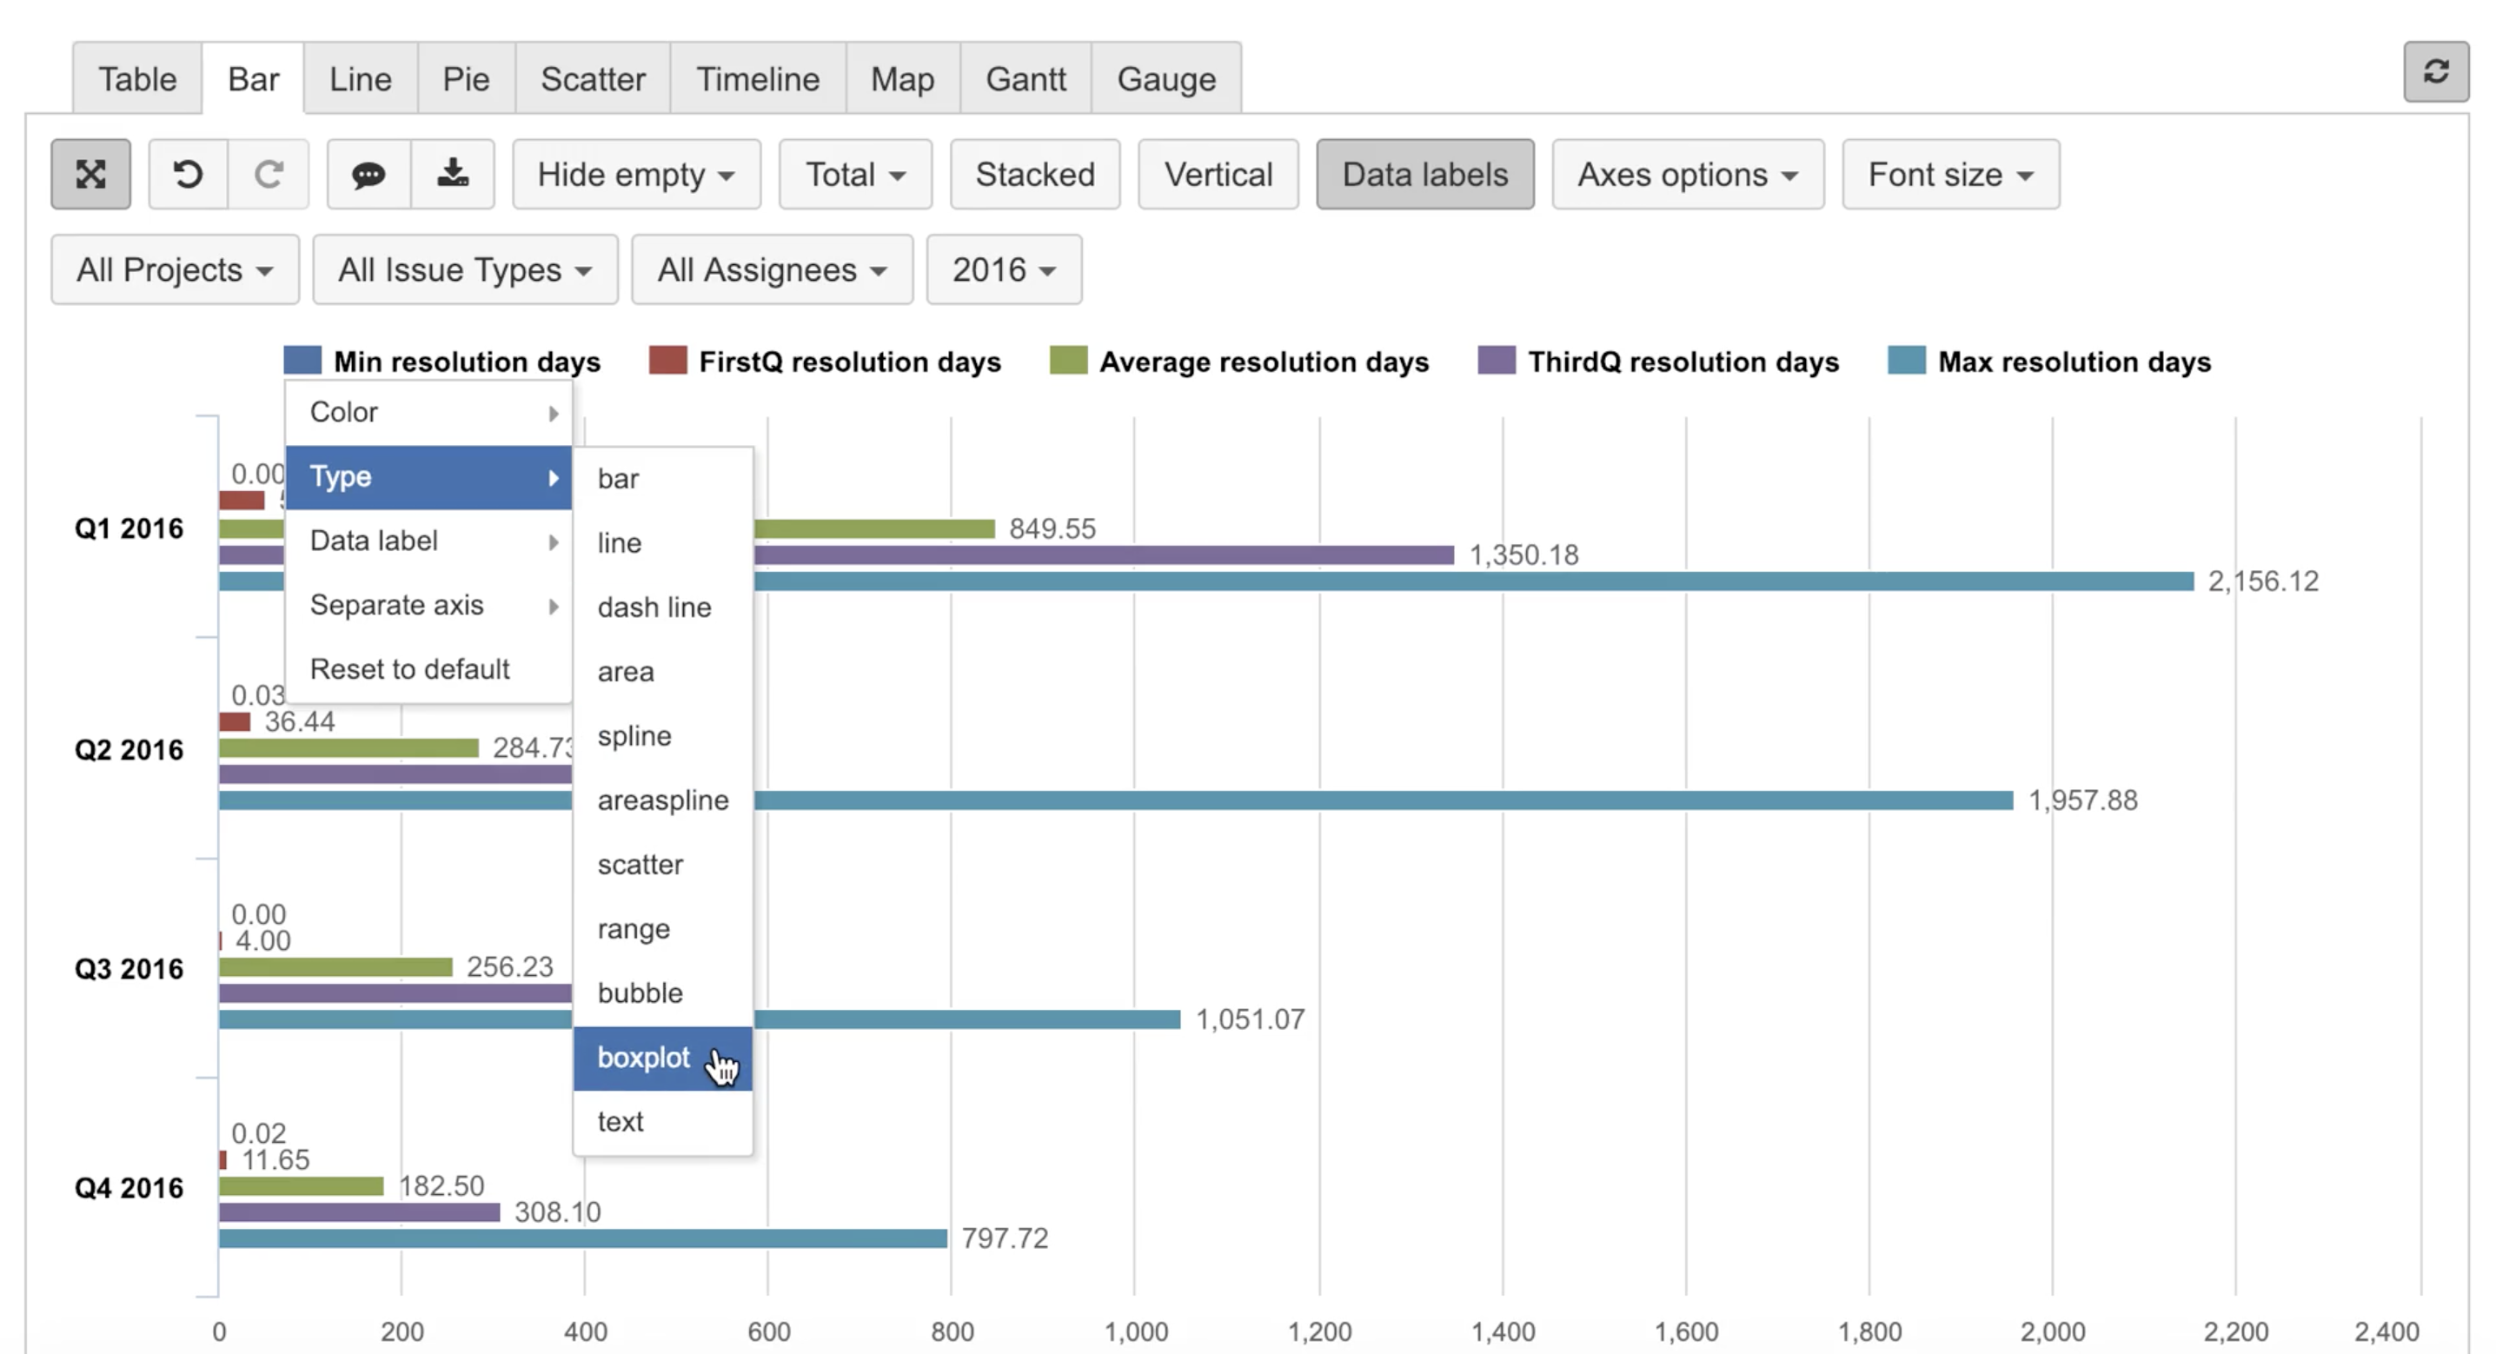Image resolution: width=2496 pixels, height=1354 pixels.
Task: Click the ThirdQ resolution days legend label
Action: pos(1682,362)
